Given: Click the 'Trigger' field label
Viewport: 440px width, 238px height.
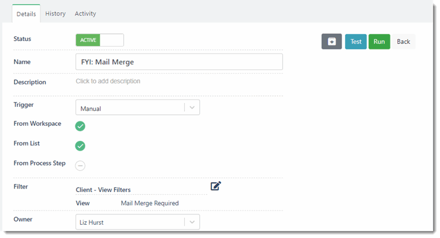Looking at the screenshot, I should [24, 105].
